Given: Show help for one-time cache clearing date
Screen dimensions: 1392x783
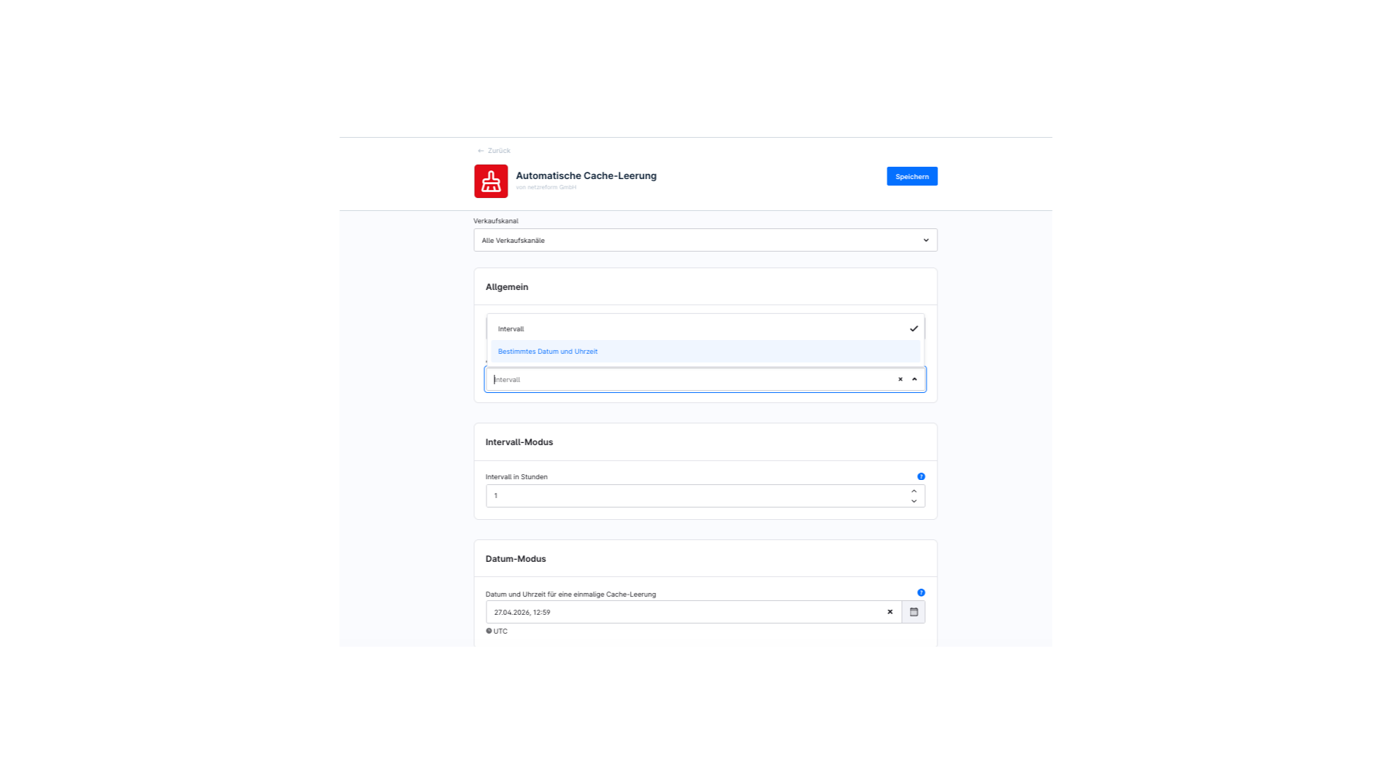Looking at the screenshot, I should pyautogui.click(x=921, y=592).
